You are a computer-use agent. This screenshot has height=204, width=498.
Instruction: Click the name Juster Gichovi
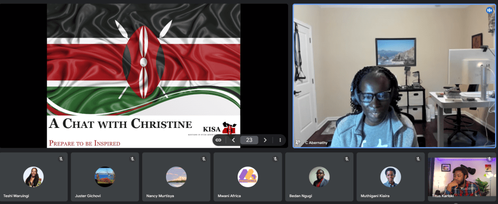[88, 196]
